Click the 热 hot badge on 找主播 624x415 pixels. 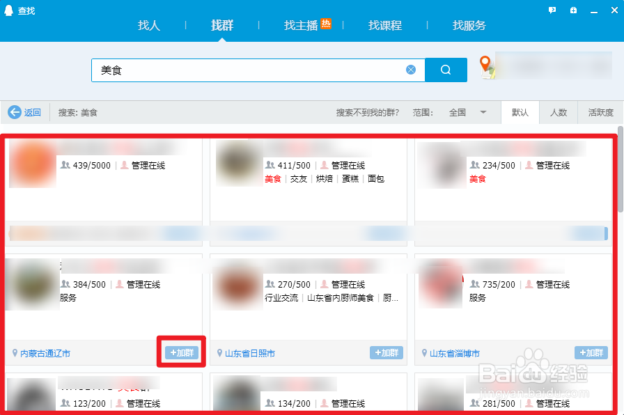click(x=326, y=24)
